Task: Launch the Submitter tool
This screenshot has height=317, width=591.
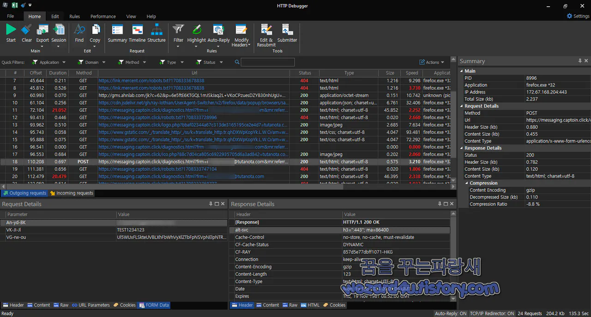Action: coord(287,32)
